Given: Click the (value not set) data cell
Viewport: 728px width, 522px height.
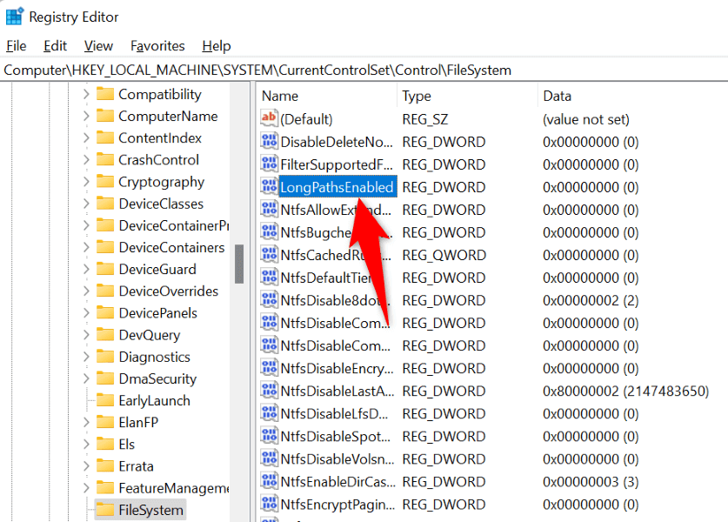Looking at the screenshot, I should 586,119.
